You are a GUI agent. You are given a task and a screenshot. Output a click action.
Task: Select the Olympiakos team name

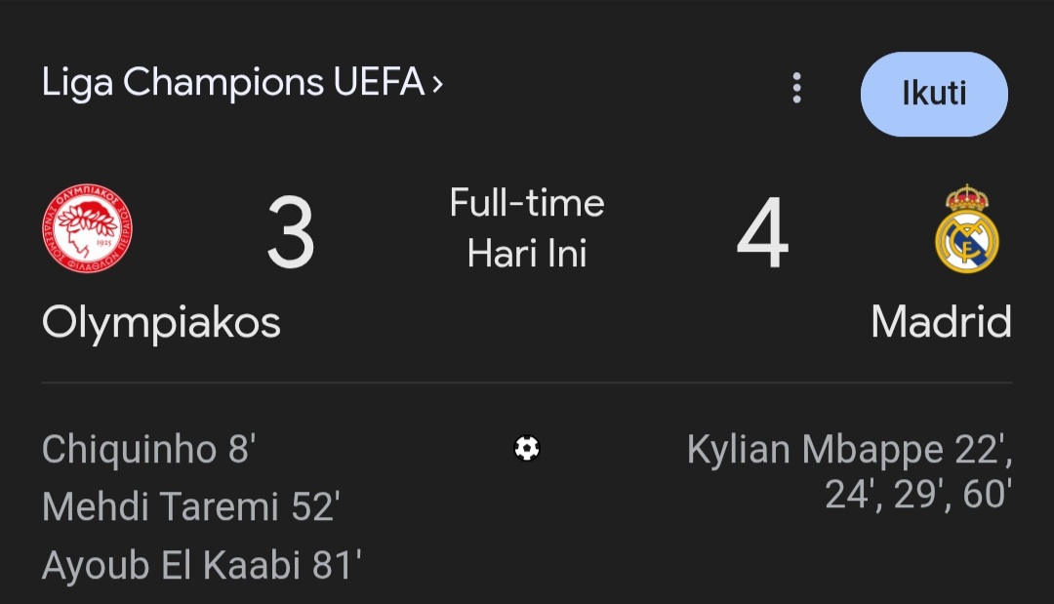tap(161, 321)
